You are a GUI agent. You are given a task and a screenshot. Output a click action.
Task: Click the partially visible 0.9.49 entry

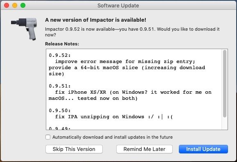pyautogui.click(x=60, y=128)
